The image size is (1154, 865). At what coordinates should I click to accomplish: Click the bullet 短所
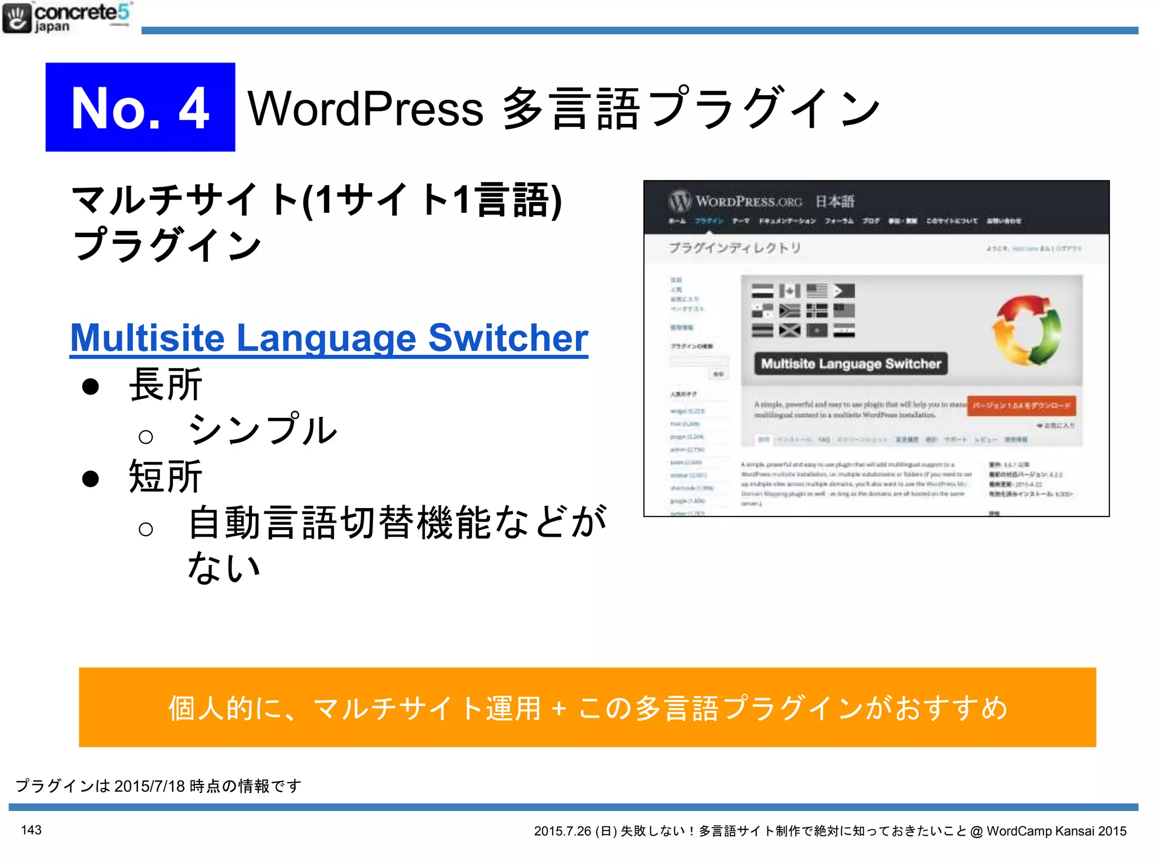point(166,476)
